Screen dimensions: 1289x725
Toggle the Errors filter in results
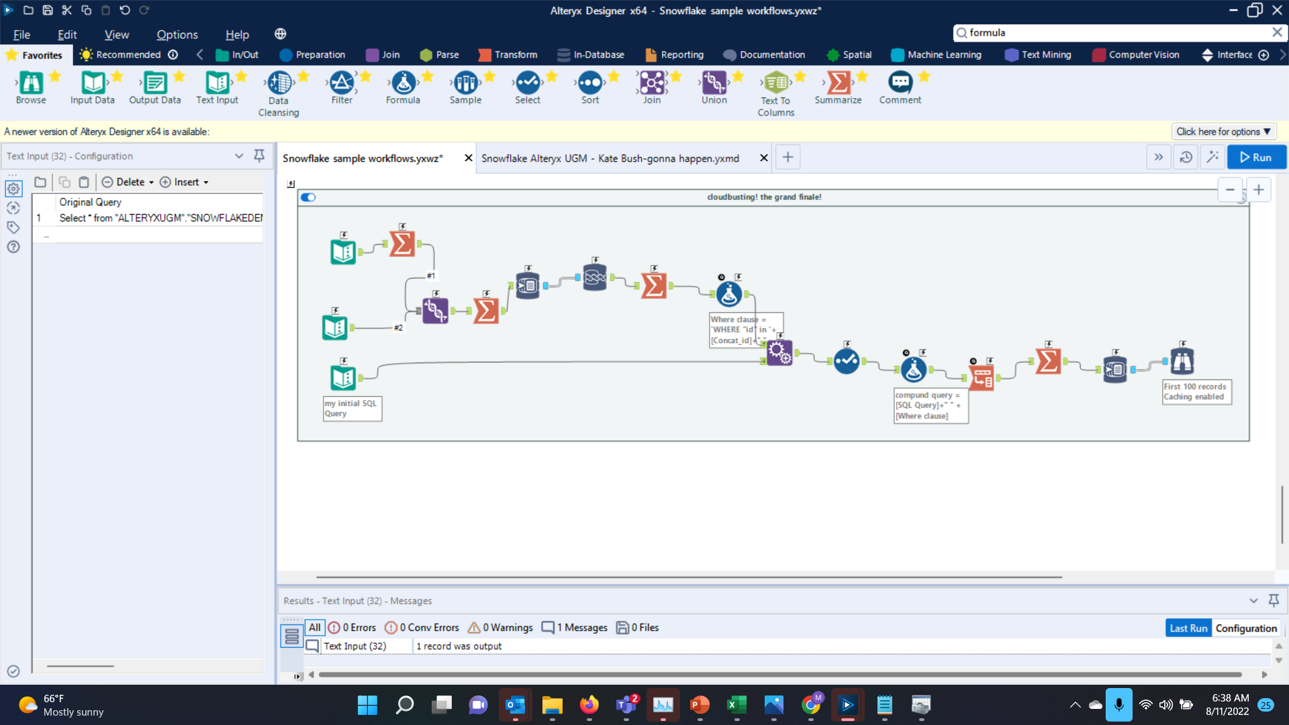(x=352, y=628)
